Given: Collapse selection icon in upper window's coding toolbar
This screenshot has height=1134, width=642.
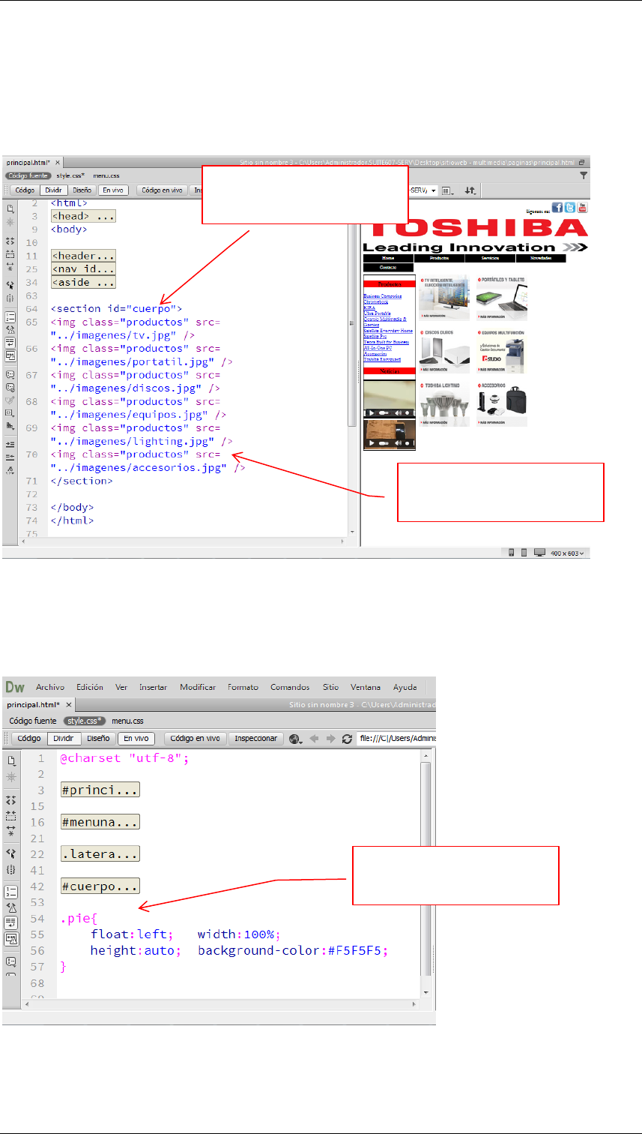Looking at the screenshot, I should click(x=10, y=255).
